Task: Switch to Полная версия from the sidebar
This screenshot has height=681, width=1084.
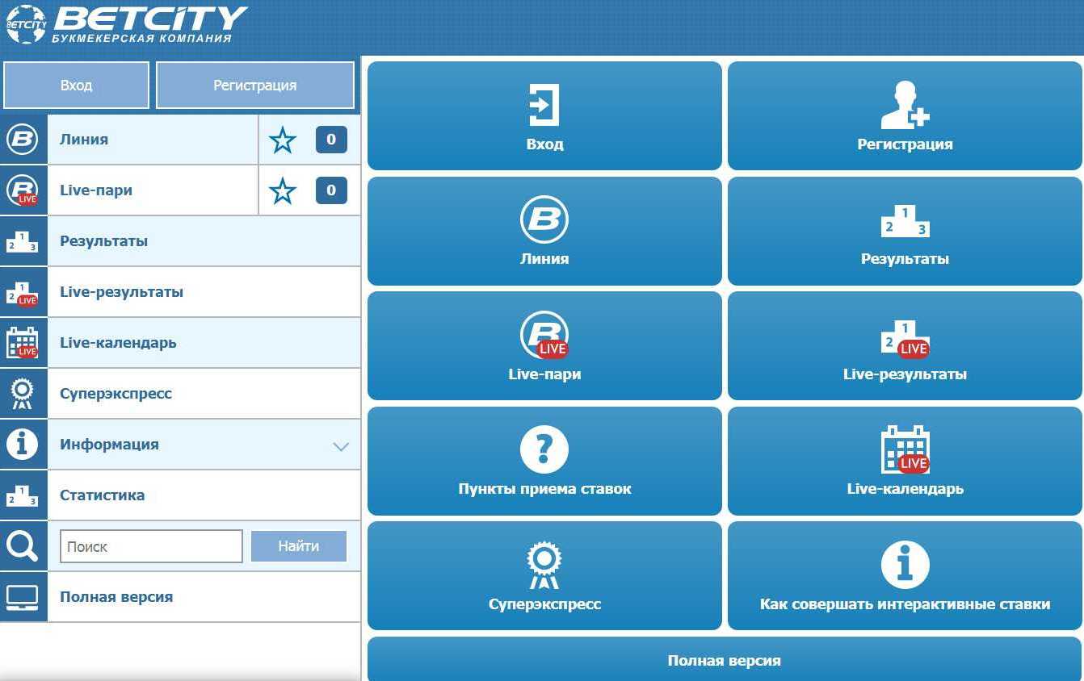Action: (204, 597)
